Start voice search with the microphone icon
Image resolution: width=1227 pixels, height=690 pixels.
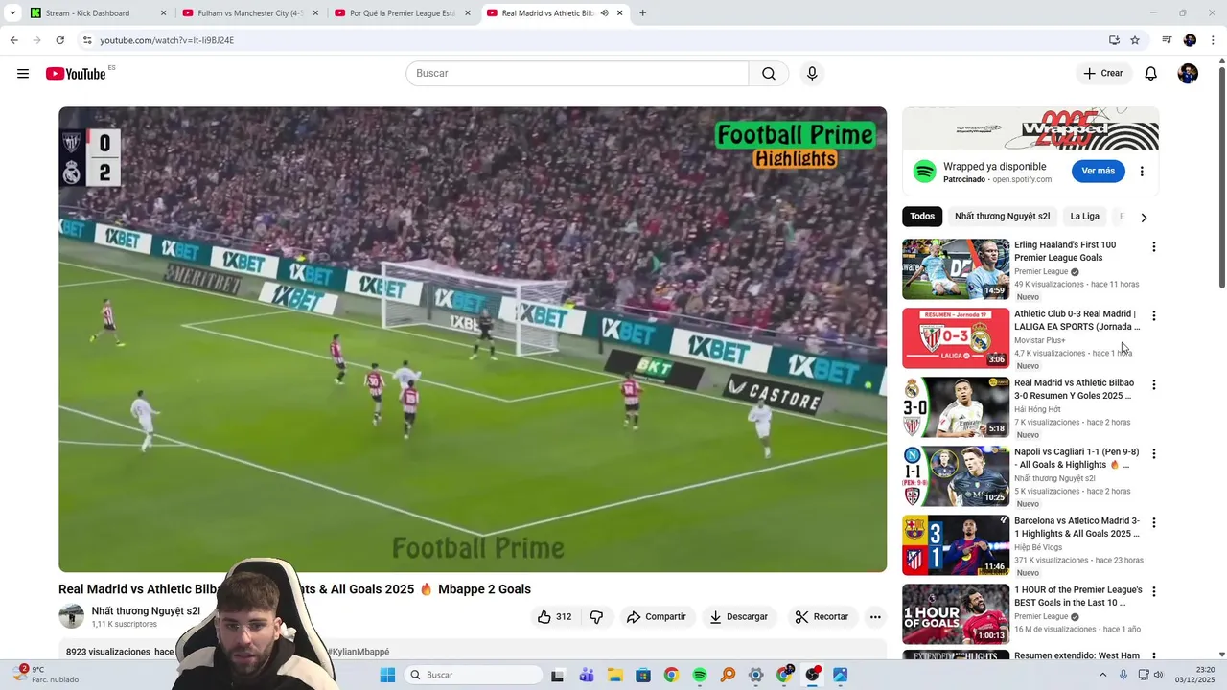(812, 74)
